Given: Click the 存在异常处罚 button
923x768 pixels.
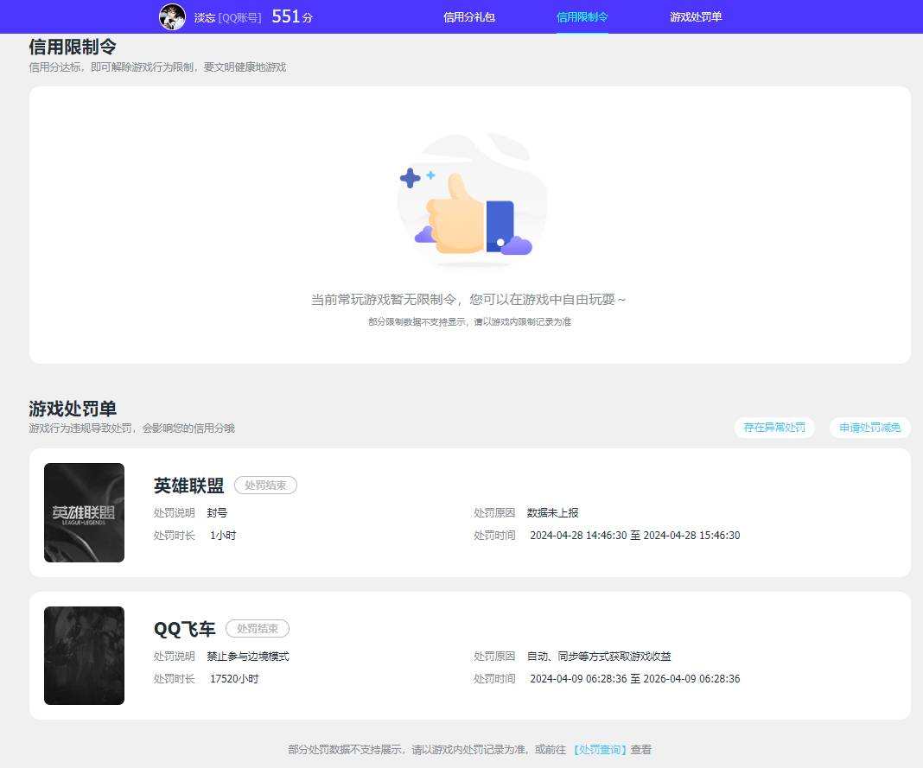Looking at the screenshot, I should coord(774,428).
